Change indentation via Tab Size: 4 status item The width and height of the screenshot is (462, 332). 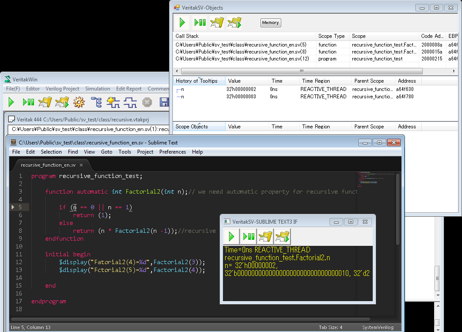[x=330, y=327]
